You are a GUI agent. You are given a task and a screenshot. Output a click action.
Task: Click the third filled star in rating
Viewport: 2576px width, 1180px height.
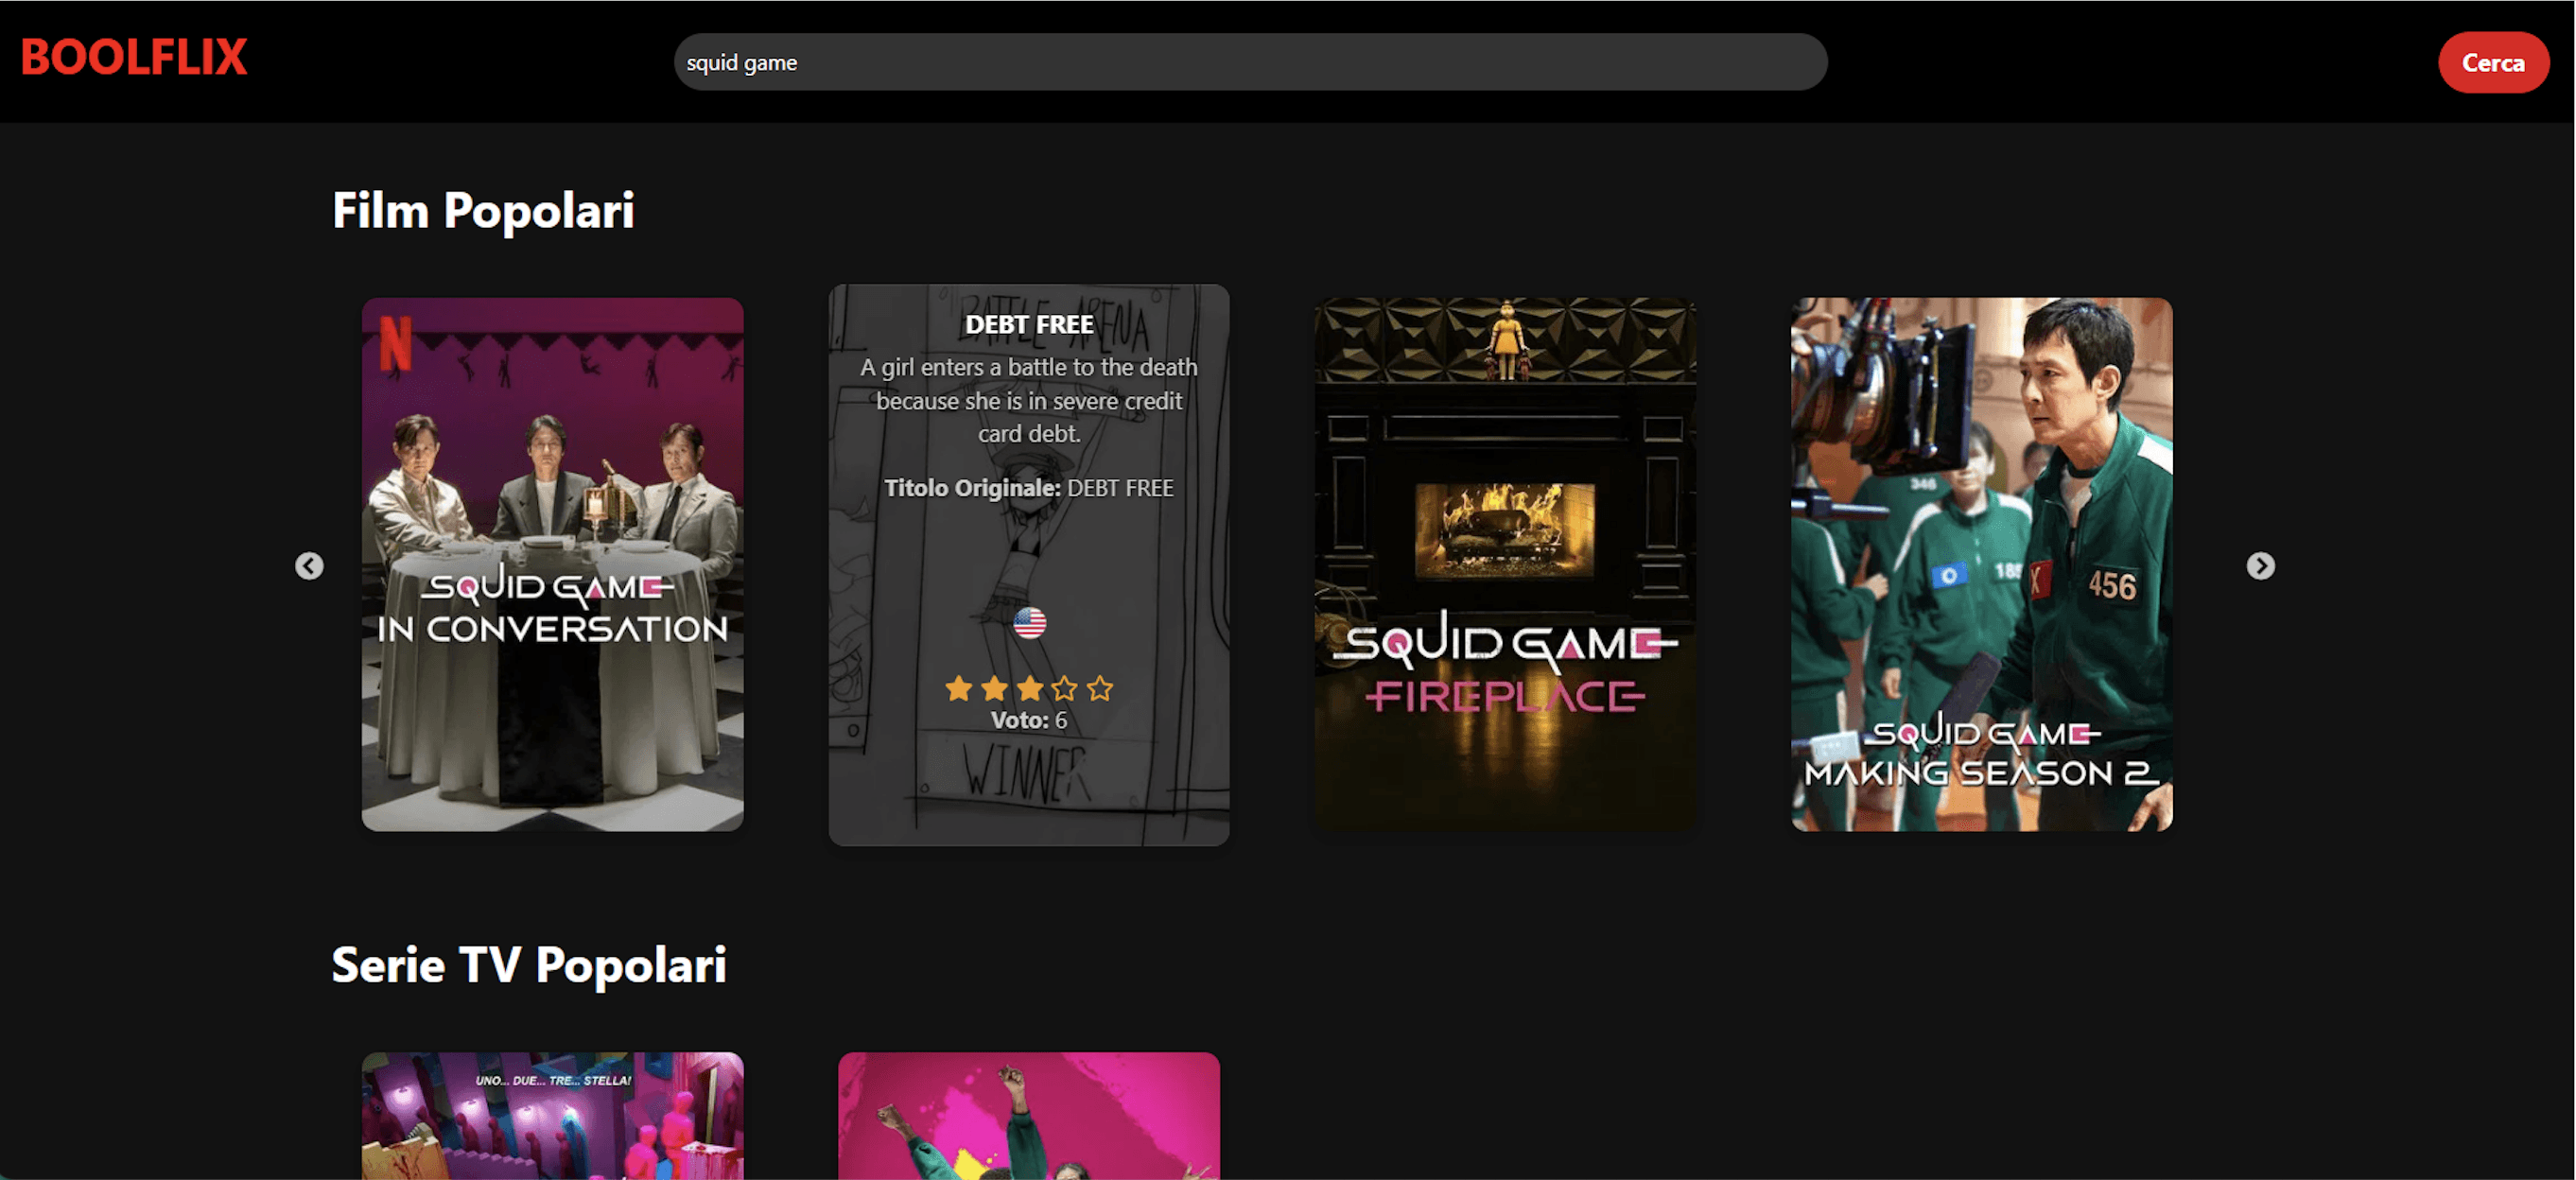tap(1029, 688)
